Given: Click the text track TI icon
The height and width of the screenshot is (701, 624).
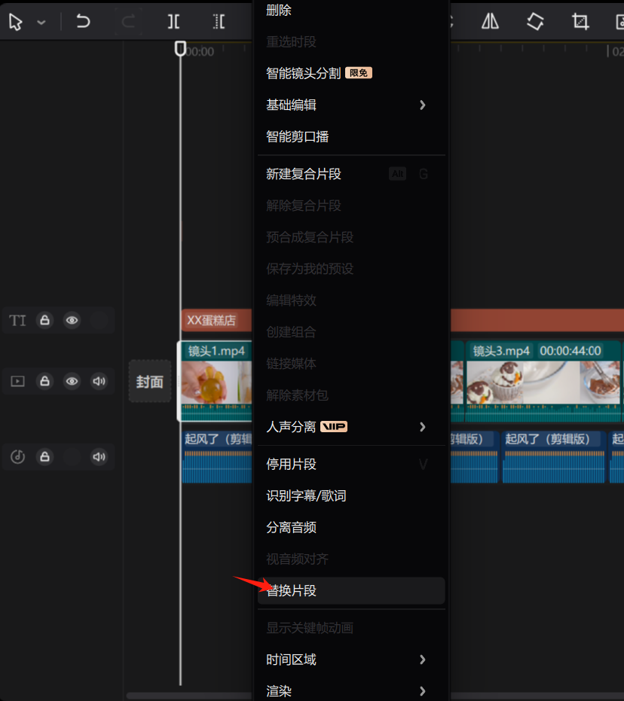Looking at the screenshot, I should click(x=17, y=320).
